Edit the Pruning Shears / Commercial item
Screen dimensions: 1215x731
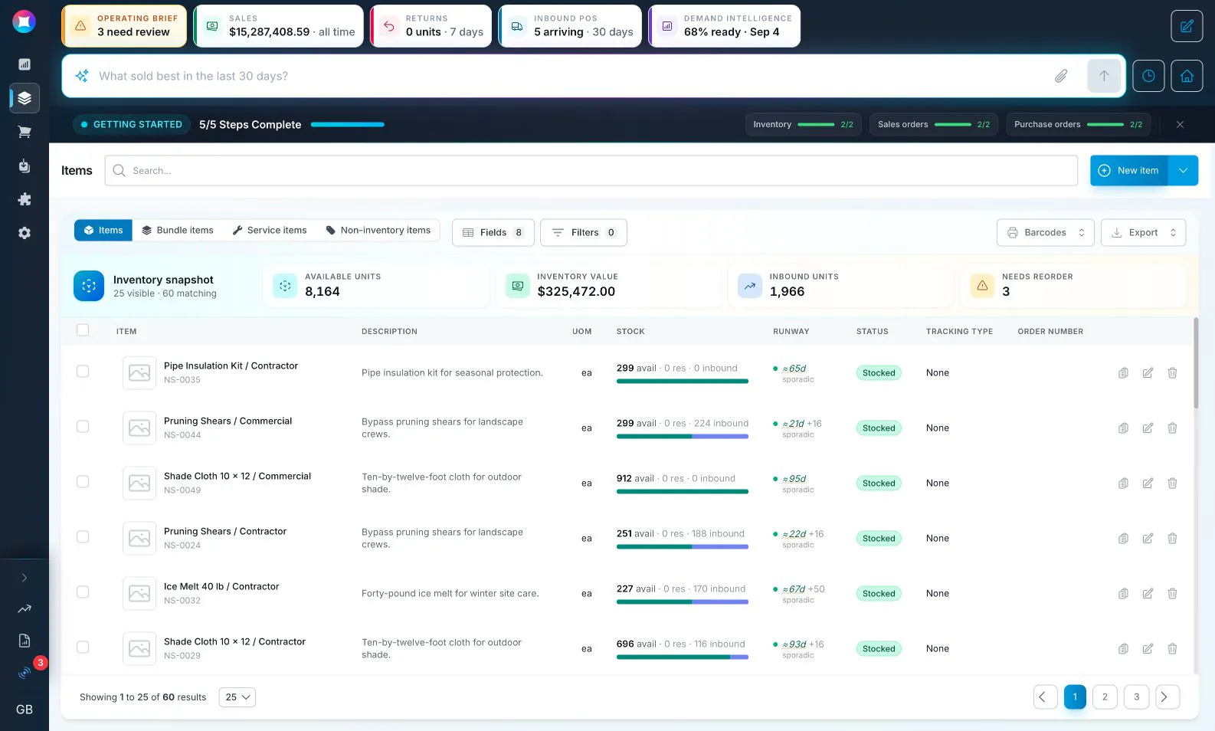(x=1148, y=428)
